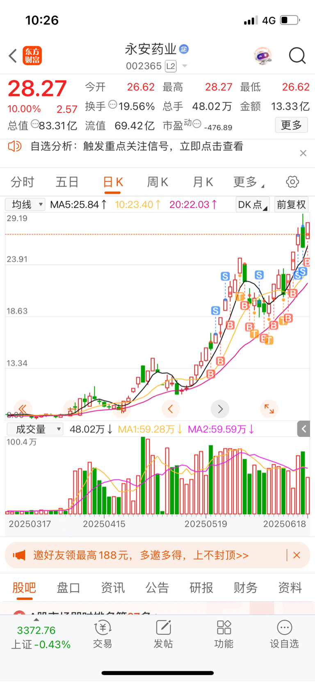Switch to the 研报 tab
The width and height of the screenshot is (315, 682).
[x=201, y=588]
